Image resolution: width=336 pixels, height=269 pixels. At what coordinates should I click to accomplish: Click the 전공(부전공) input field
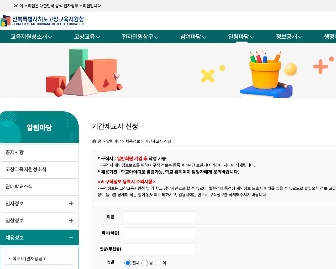coord(159,249)
